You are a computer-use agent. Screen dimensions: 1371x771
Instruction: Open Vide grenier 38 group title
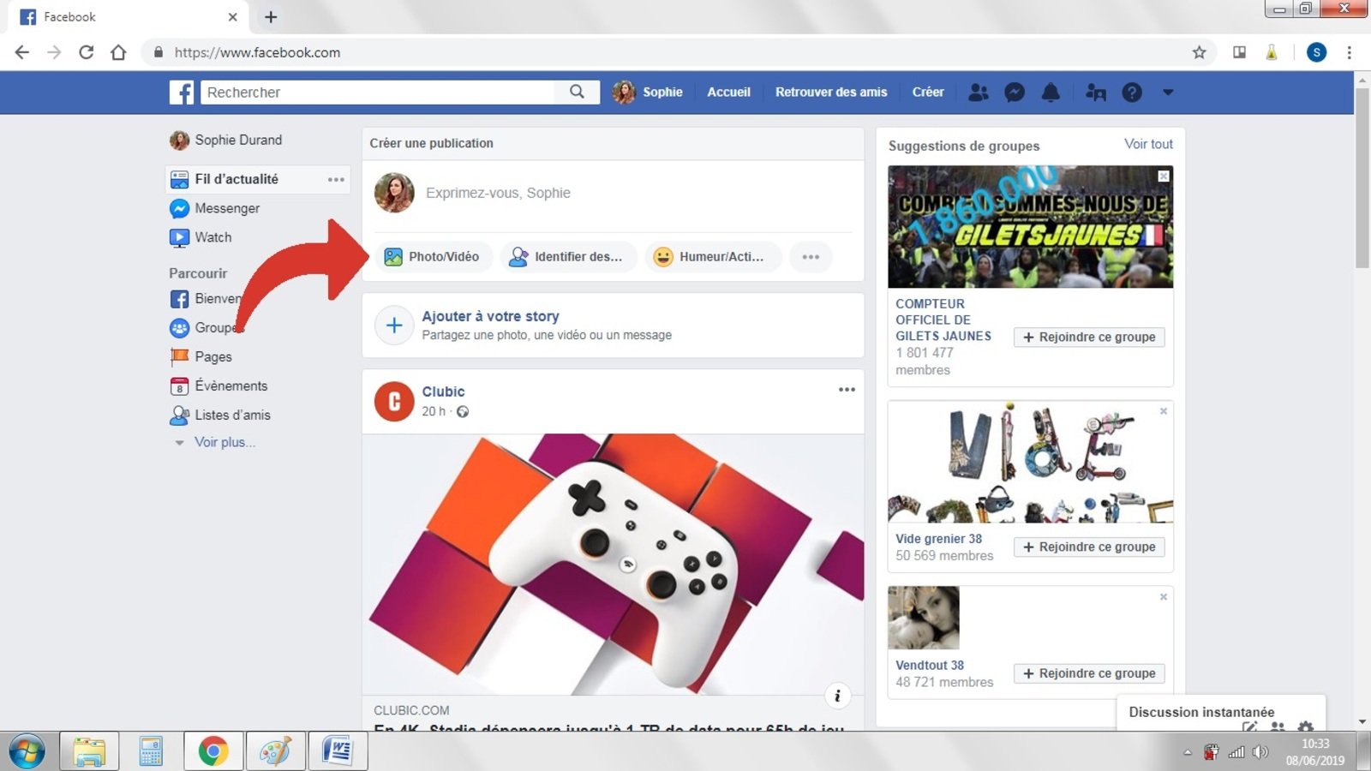[939, 539]
